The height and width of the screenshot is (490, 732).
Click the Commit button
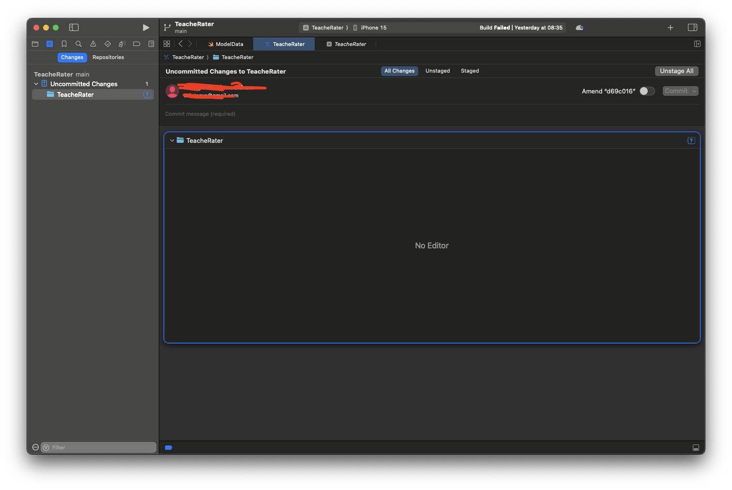click(x=676, y=91)
